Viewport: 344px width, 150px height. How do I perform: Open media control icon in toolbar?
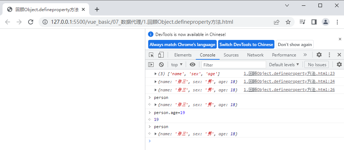coord(302,22)
